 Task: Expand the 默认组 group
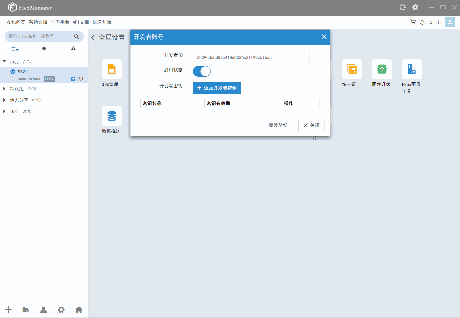pos(4,89)
